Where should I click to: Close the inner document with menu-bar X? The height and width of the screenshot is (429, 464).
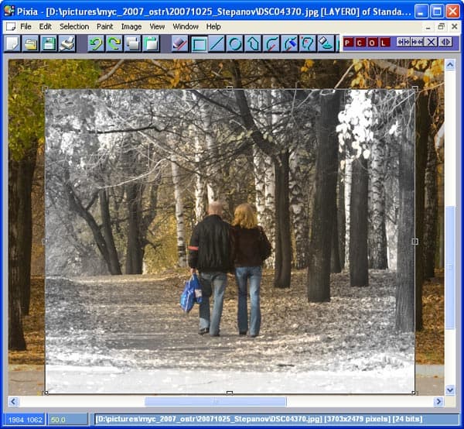tap(454, 26)
